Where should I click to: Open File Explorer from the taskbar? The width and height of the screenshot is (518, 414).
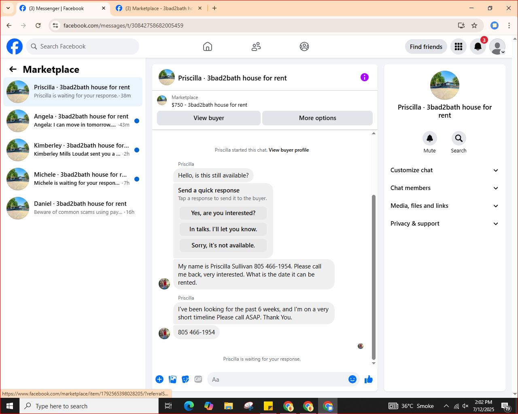229,406
